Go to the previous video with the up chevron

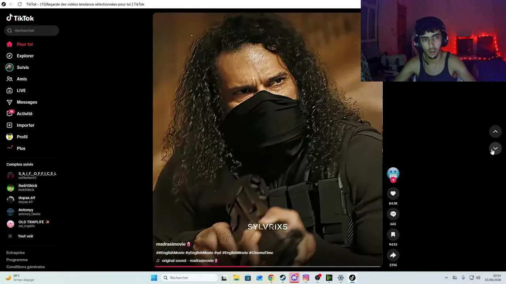click(x=495, y=131)
